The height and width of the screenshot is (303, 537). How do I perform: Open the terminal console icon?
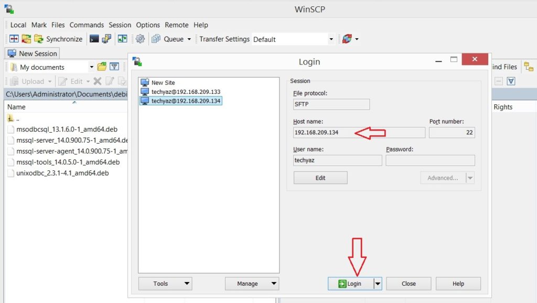tap(94, 39)
